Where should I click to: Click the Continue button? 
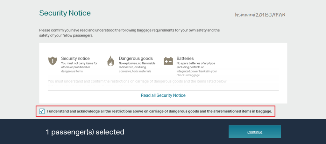(x=255, y=132)
